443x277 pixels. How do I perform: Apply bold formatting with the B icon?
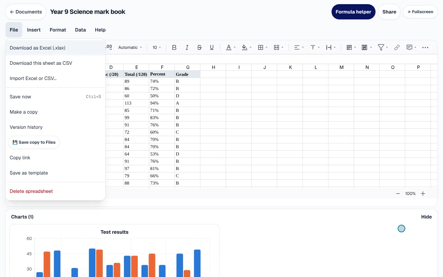pos(174,47)
